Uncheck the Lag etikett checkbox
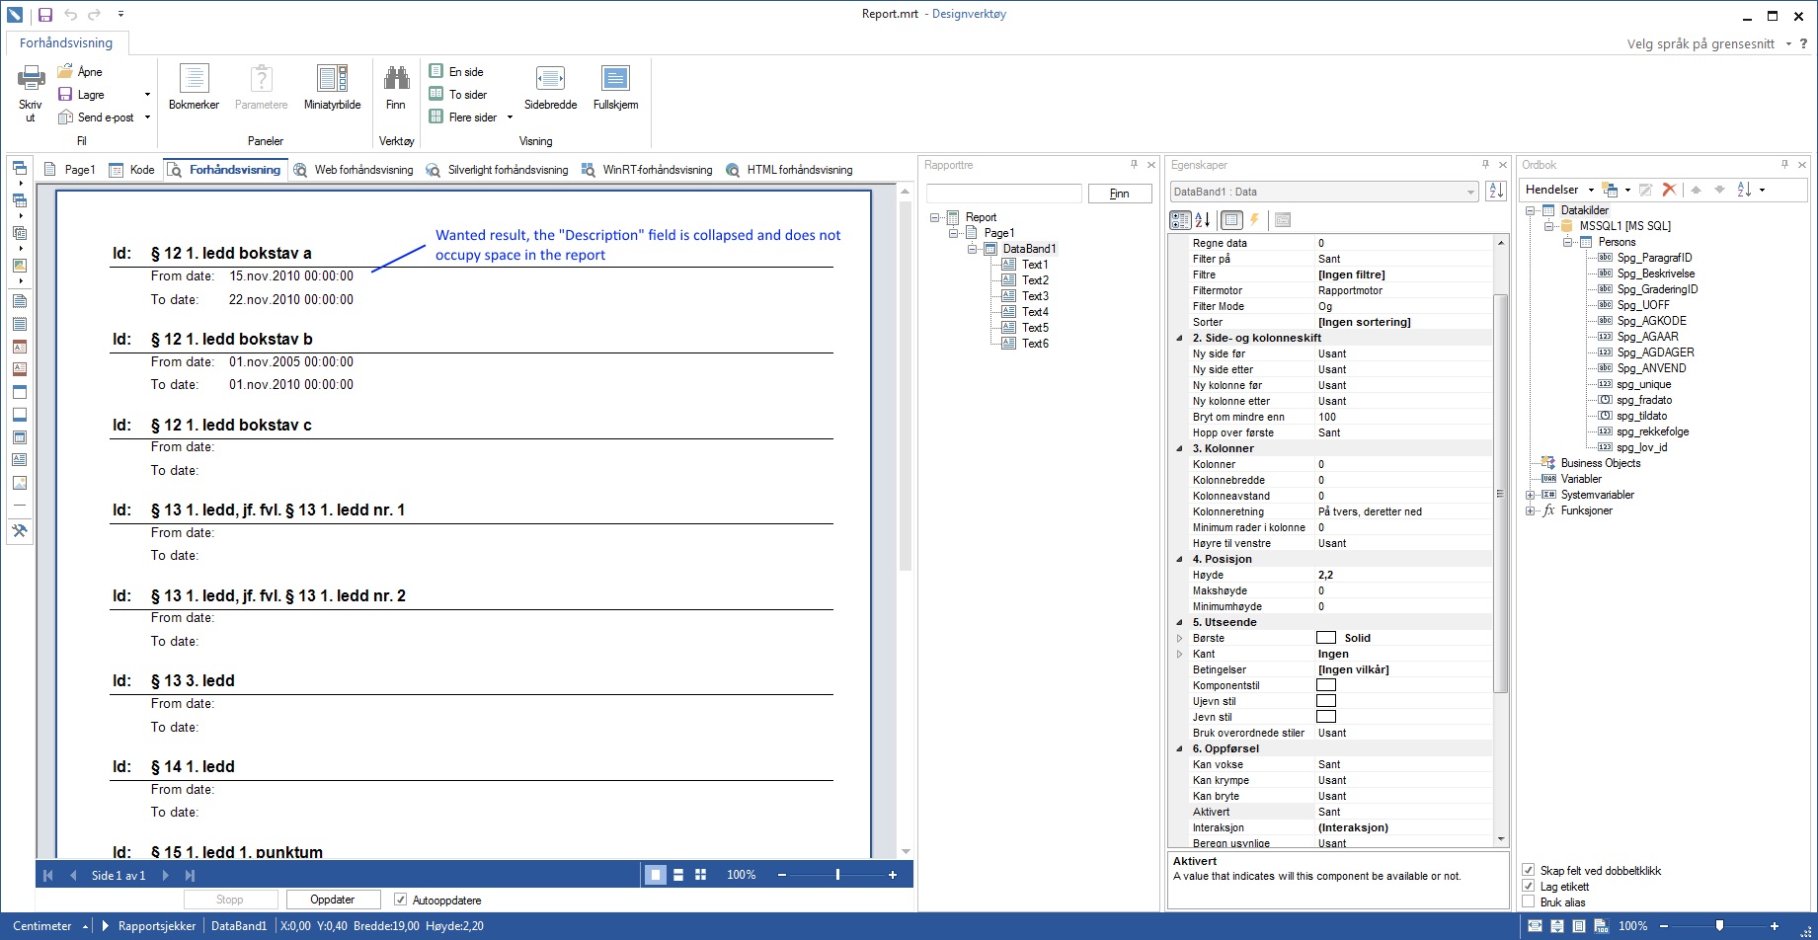This screenshot has width=1818, height=940. 1529,887
